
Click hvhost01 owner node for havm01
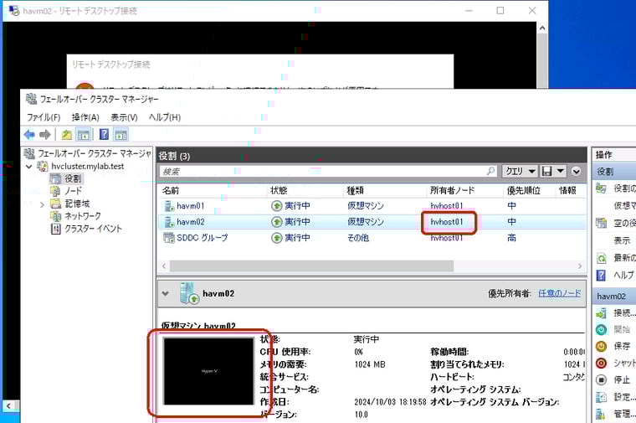pos(447,206)
